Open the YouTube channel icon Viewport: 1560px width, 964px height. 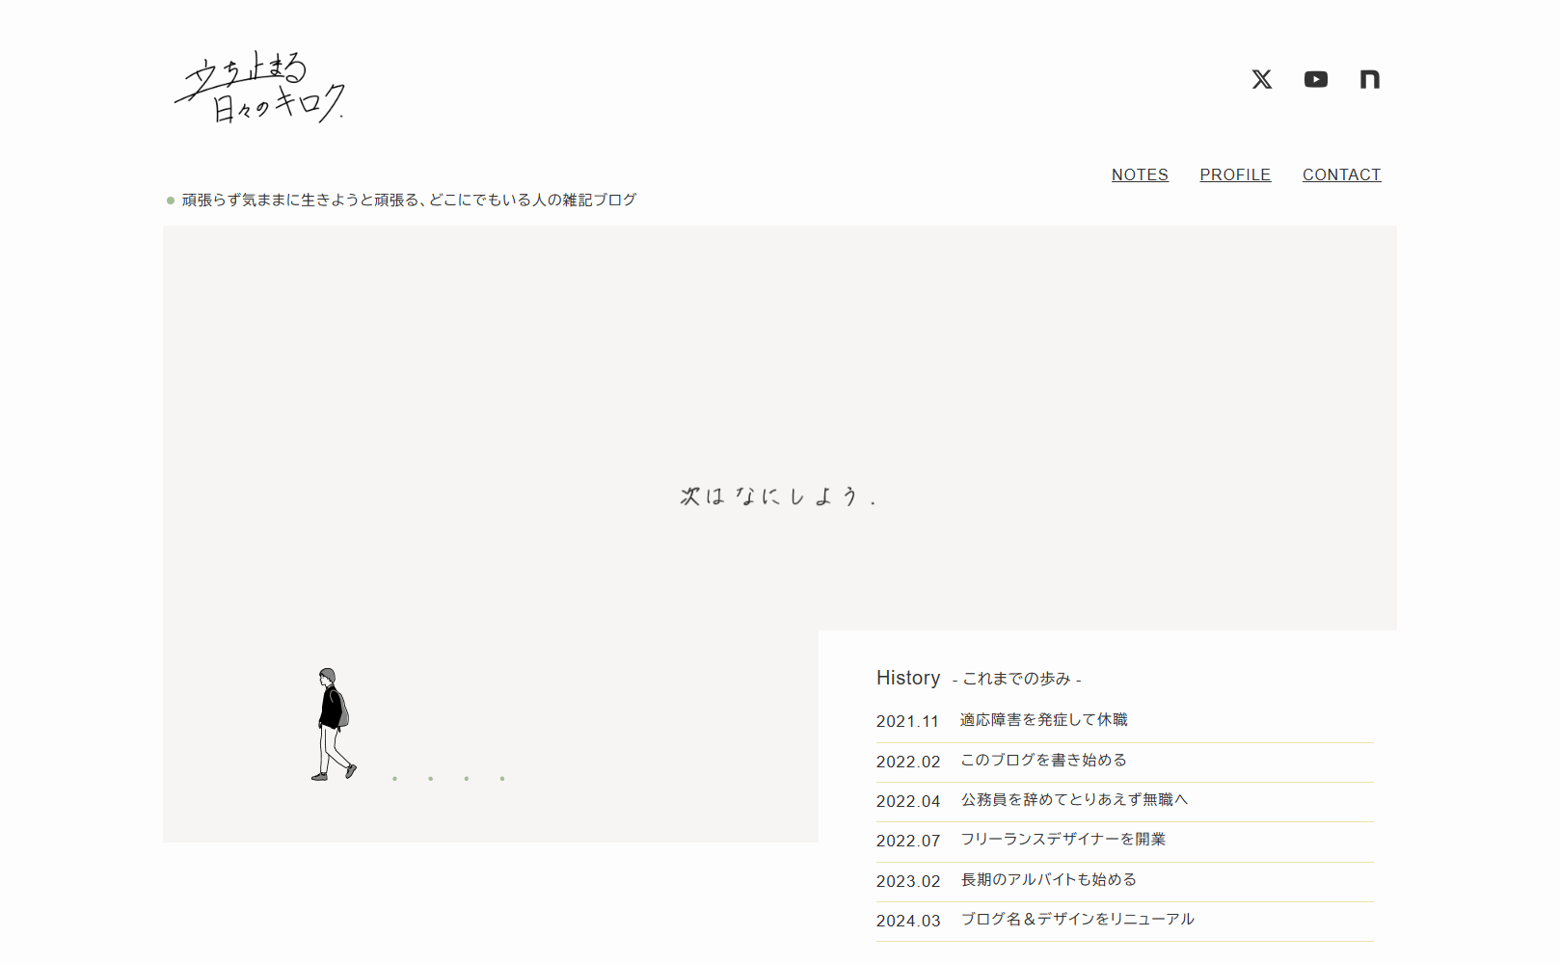point(1315,79)
